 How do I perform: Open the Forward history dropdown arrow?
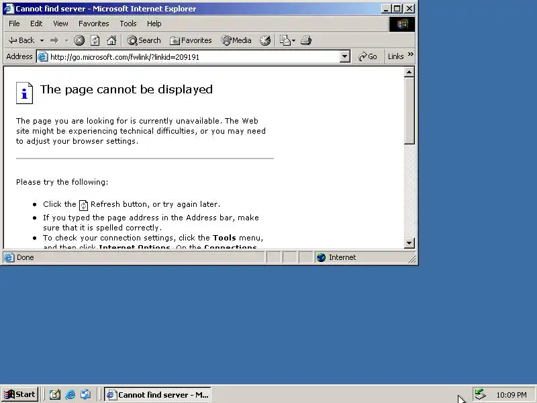[66, 40]
